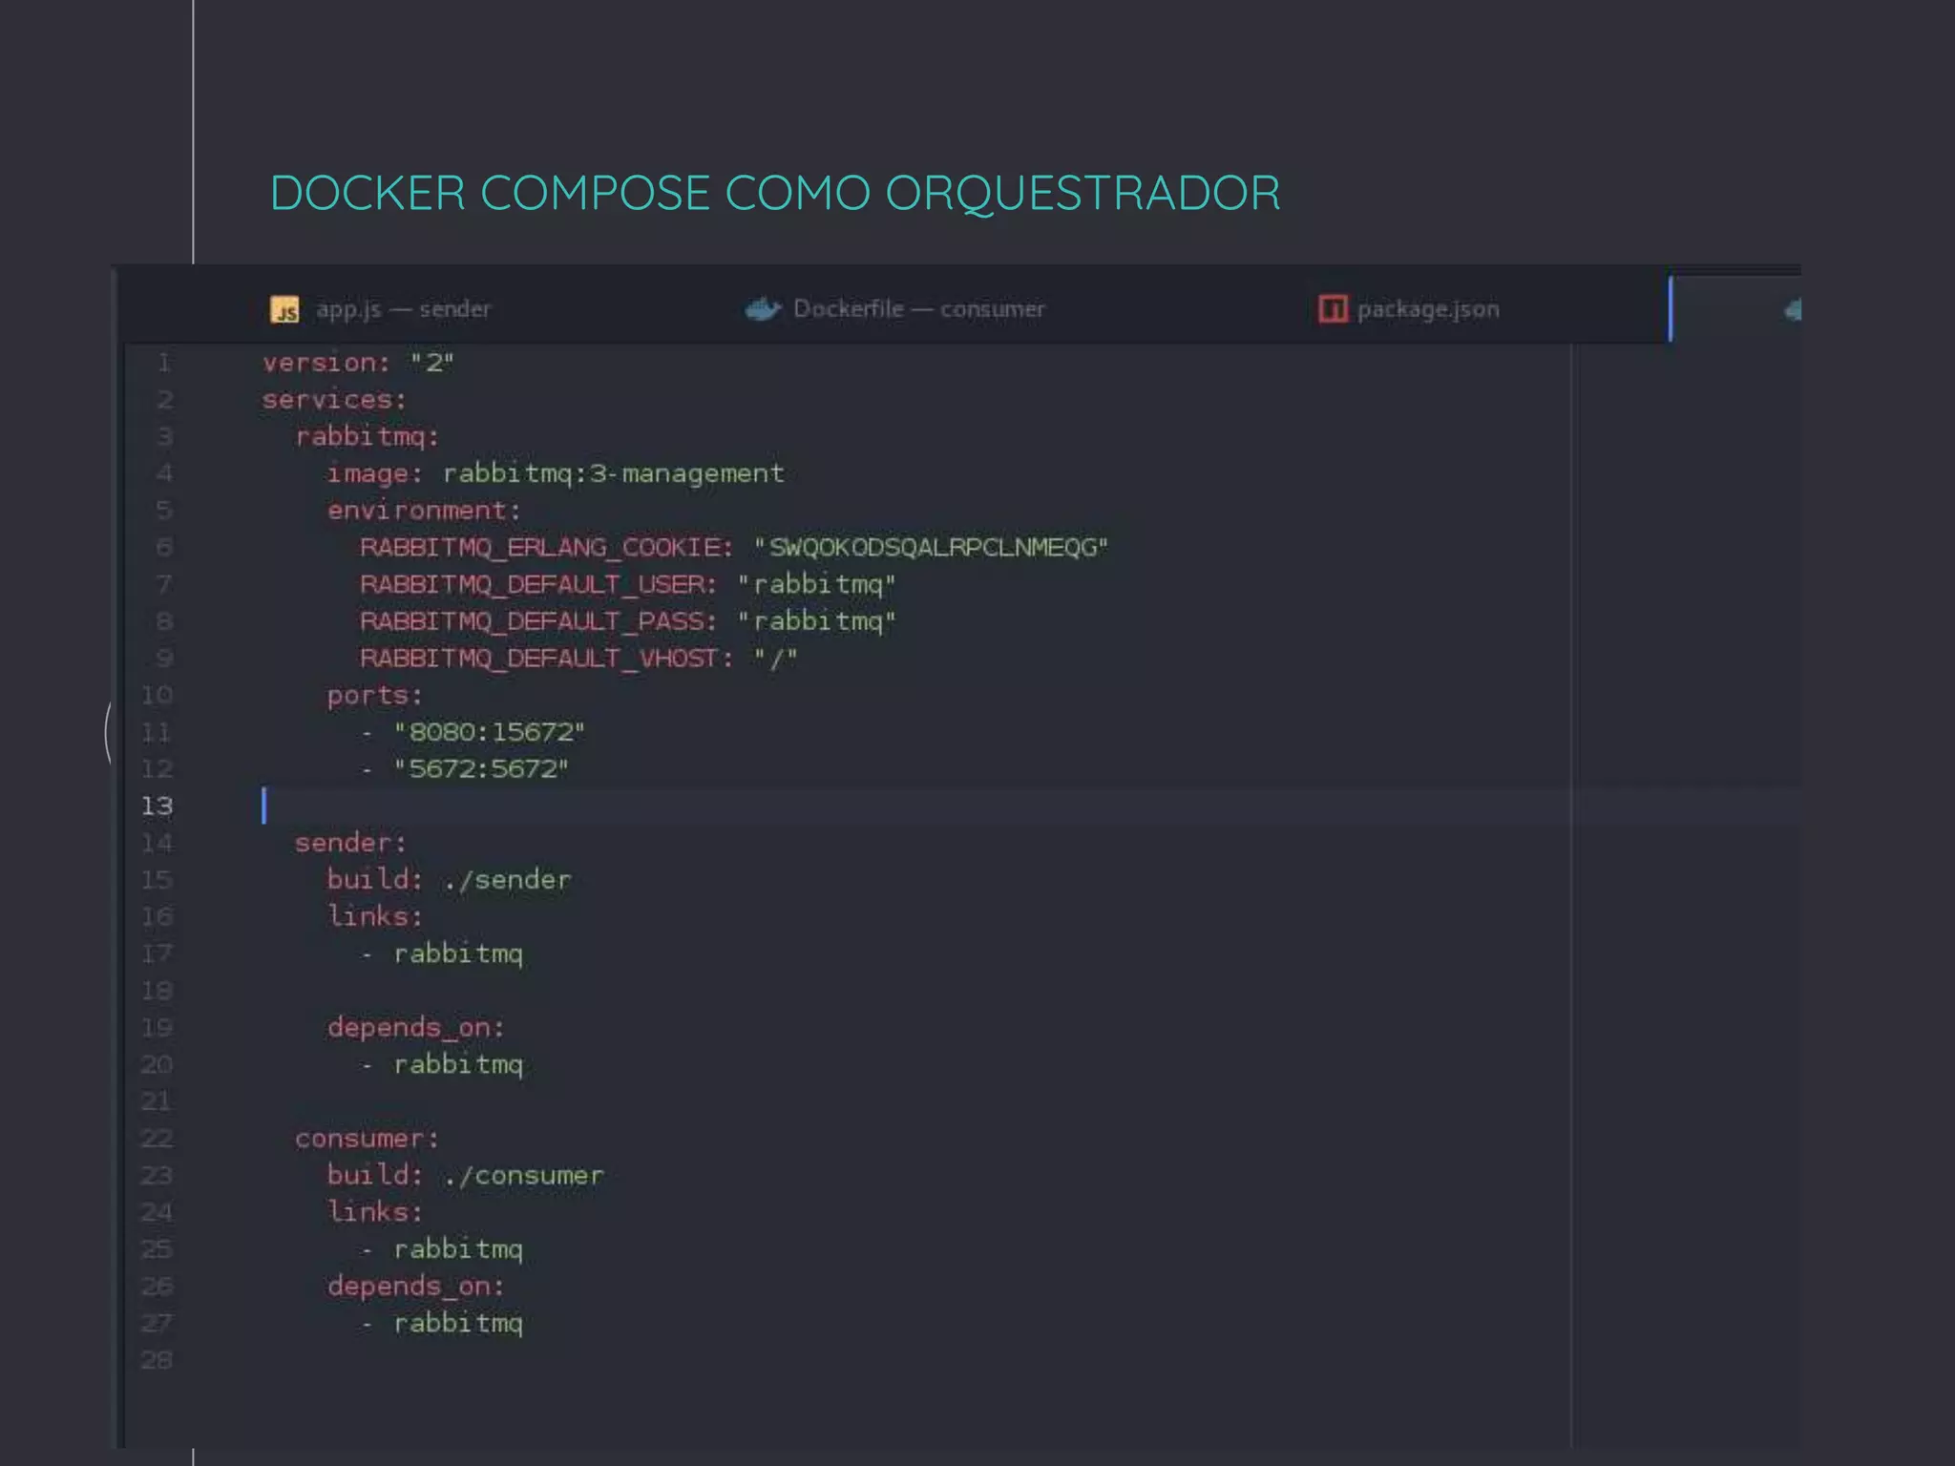Click the 'environment:' key
The height and width of the screenshot is (1466, 1955).
click(x=424, y=511)
